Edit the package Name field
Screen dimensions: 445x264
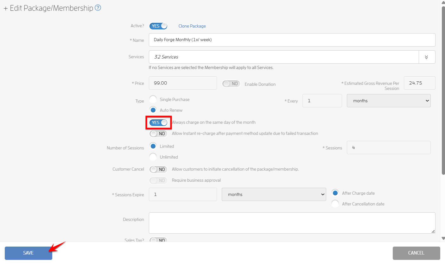(x=292, y=40)
